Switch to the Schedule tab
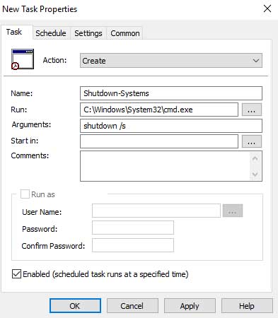 click(51, 33)
